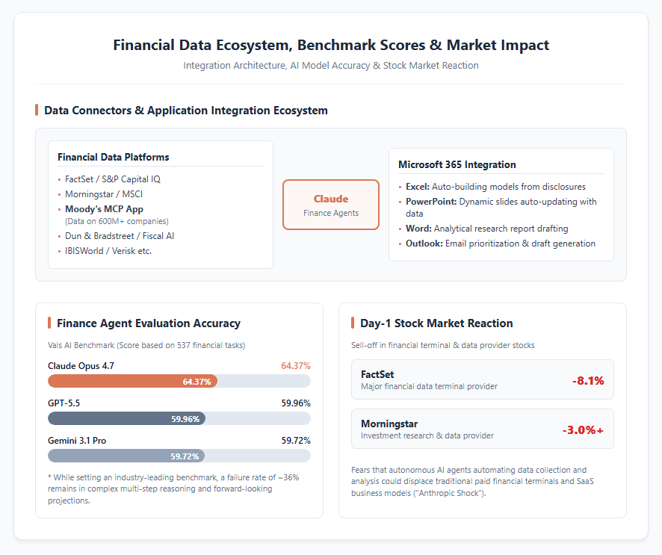Click the Day-1 Stock Market Reaction heading
This screenshot has width=662, height=555.
pos(436,323)
